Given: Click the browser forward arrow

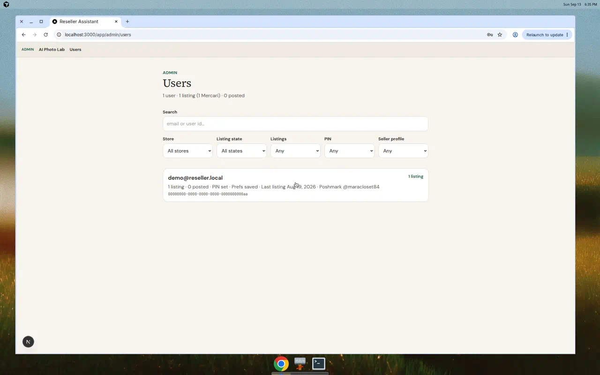Looking at the screenshot, I should pyautogui.click(x=34, y=35).
